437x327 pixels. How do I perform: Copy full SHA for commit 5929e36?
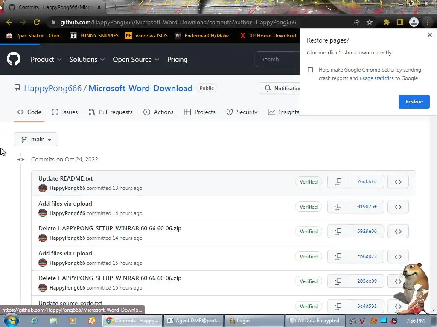click(338, 231)
